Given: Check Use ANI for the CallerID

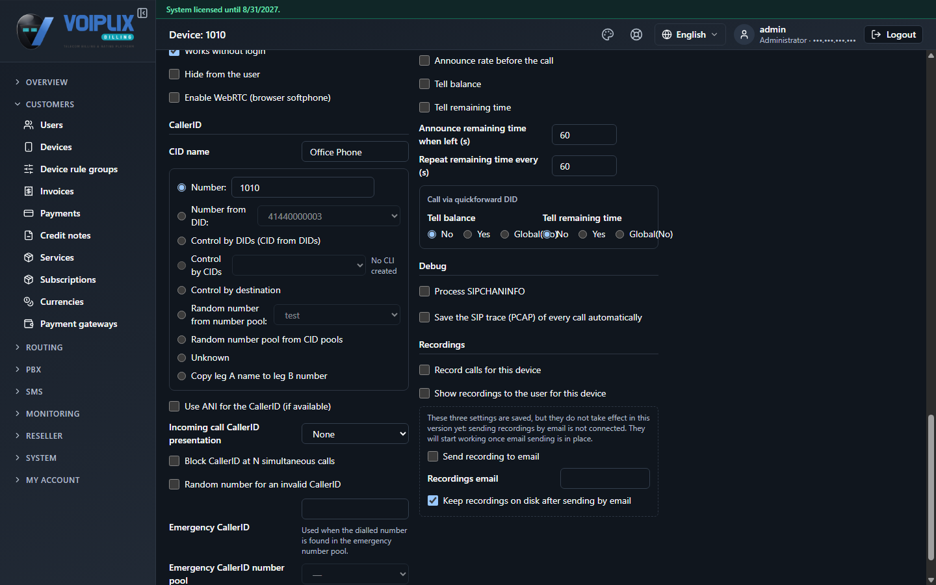Looking at the screenshot, I should pos(174,406).
